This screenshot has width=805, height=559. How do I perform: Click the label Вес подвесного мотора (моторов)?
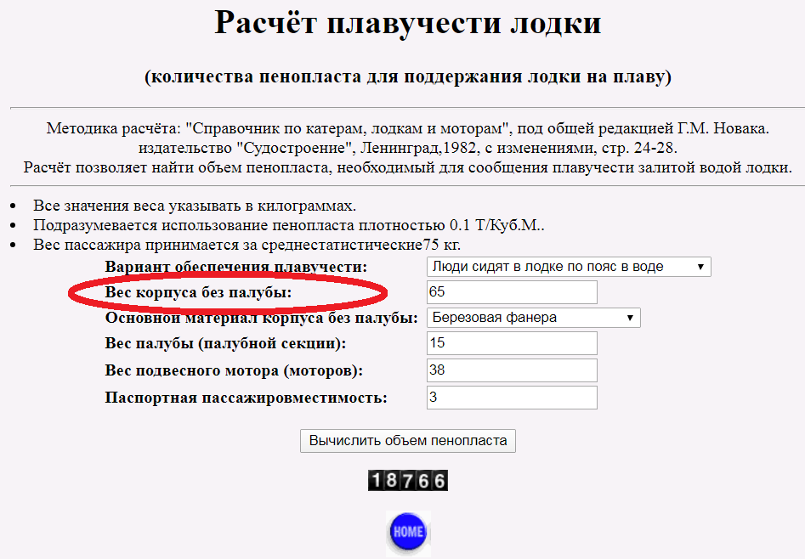(234, 371)
